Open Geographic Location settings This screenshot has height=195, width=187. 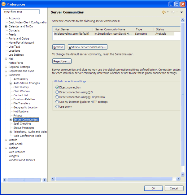tap(26, 107)
